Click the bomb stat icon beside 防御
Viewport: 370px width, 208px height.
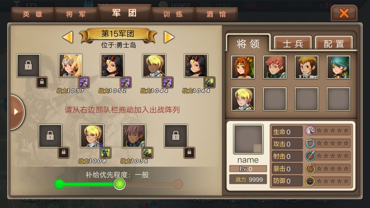(x=310, y=181)
